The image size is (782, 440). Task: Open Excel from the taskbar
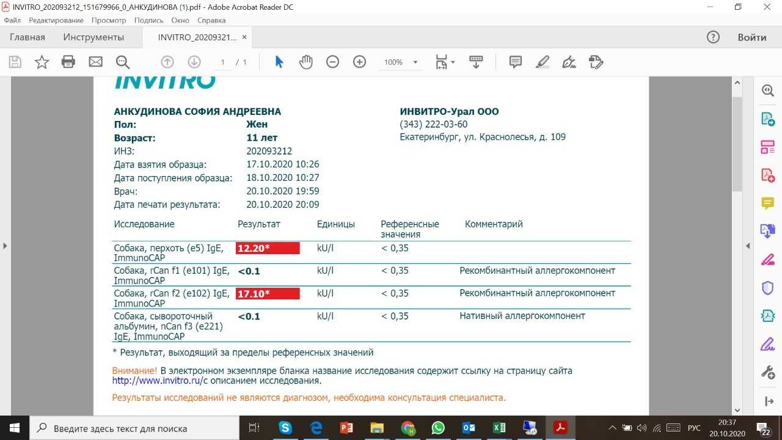[499, 428]
